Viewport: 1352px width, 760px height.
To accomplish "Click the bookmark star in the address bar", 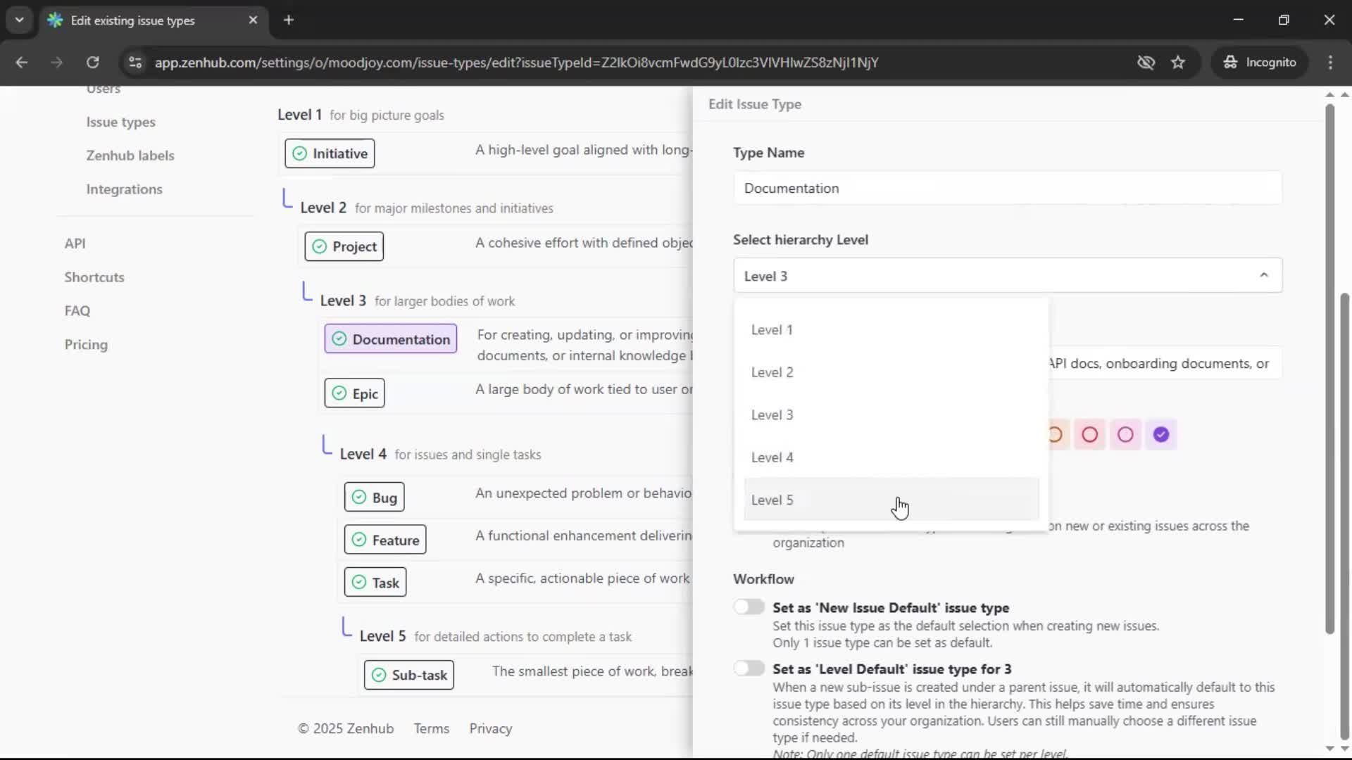I will click(1178, 62).
